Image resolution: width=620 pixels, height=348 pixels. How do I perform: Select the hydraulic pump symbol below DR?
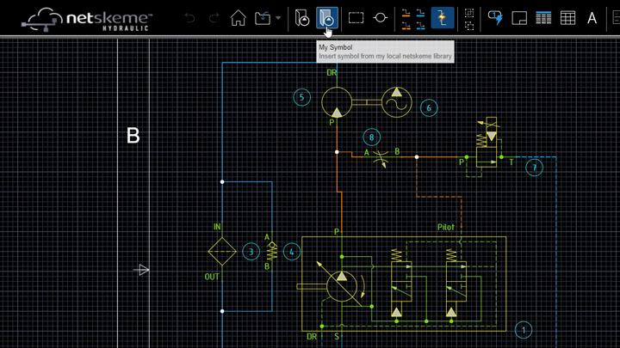coord(337,102)
